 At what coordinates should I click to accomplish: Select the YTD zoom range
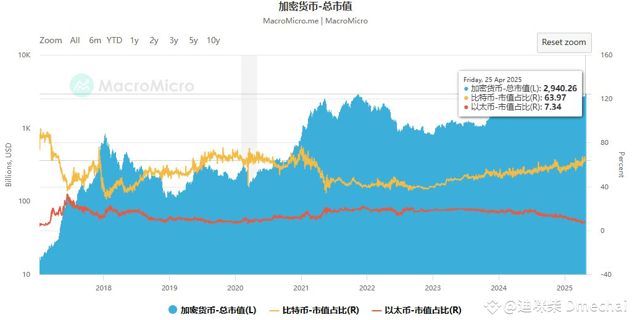click(114, 40)
